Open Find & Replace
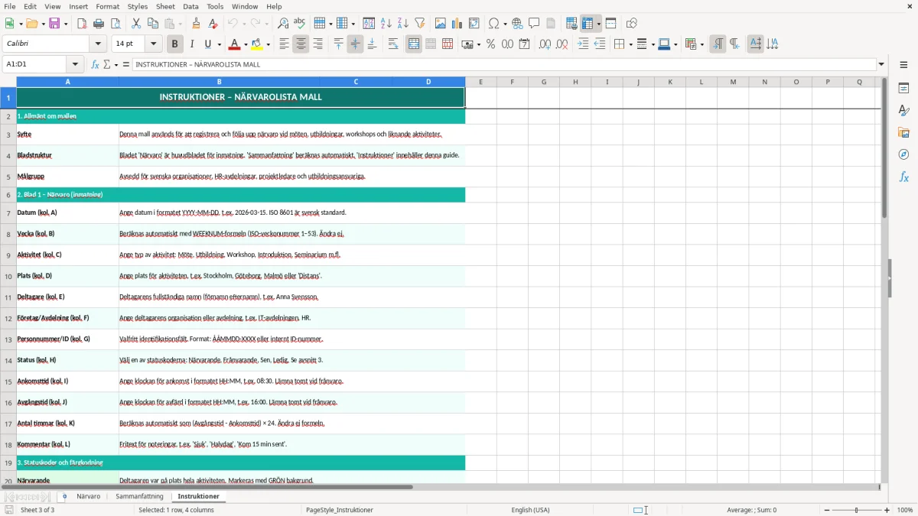The height and width of the screenshot is (516, 918). 283,24
